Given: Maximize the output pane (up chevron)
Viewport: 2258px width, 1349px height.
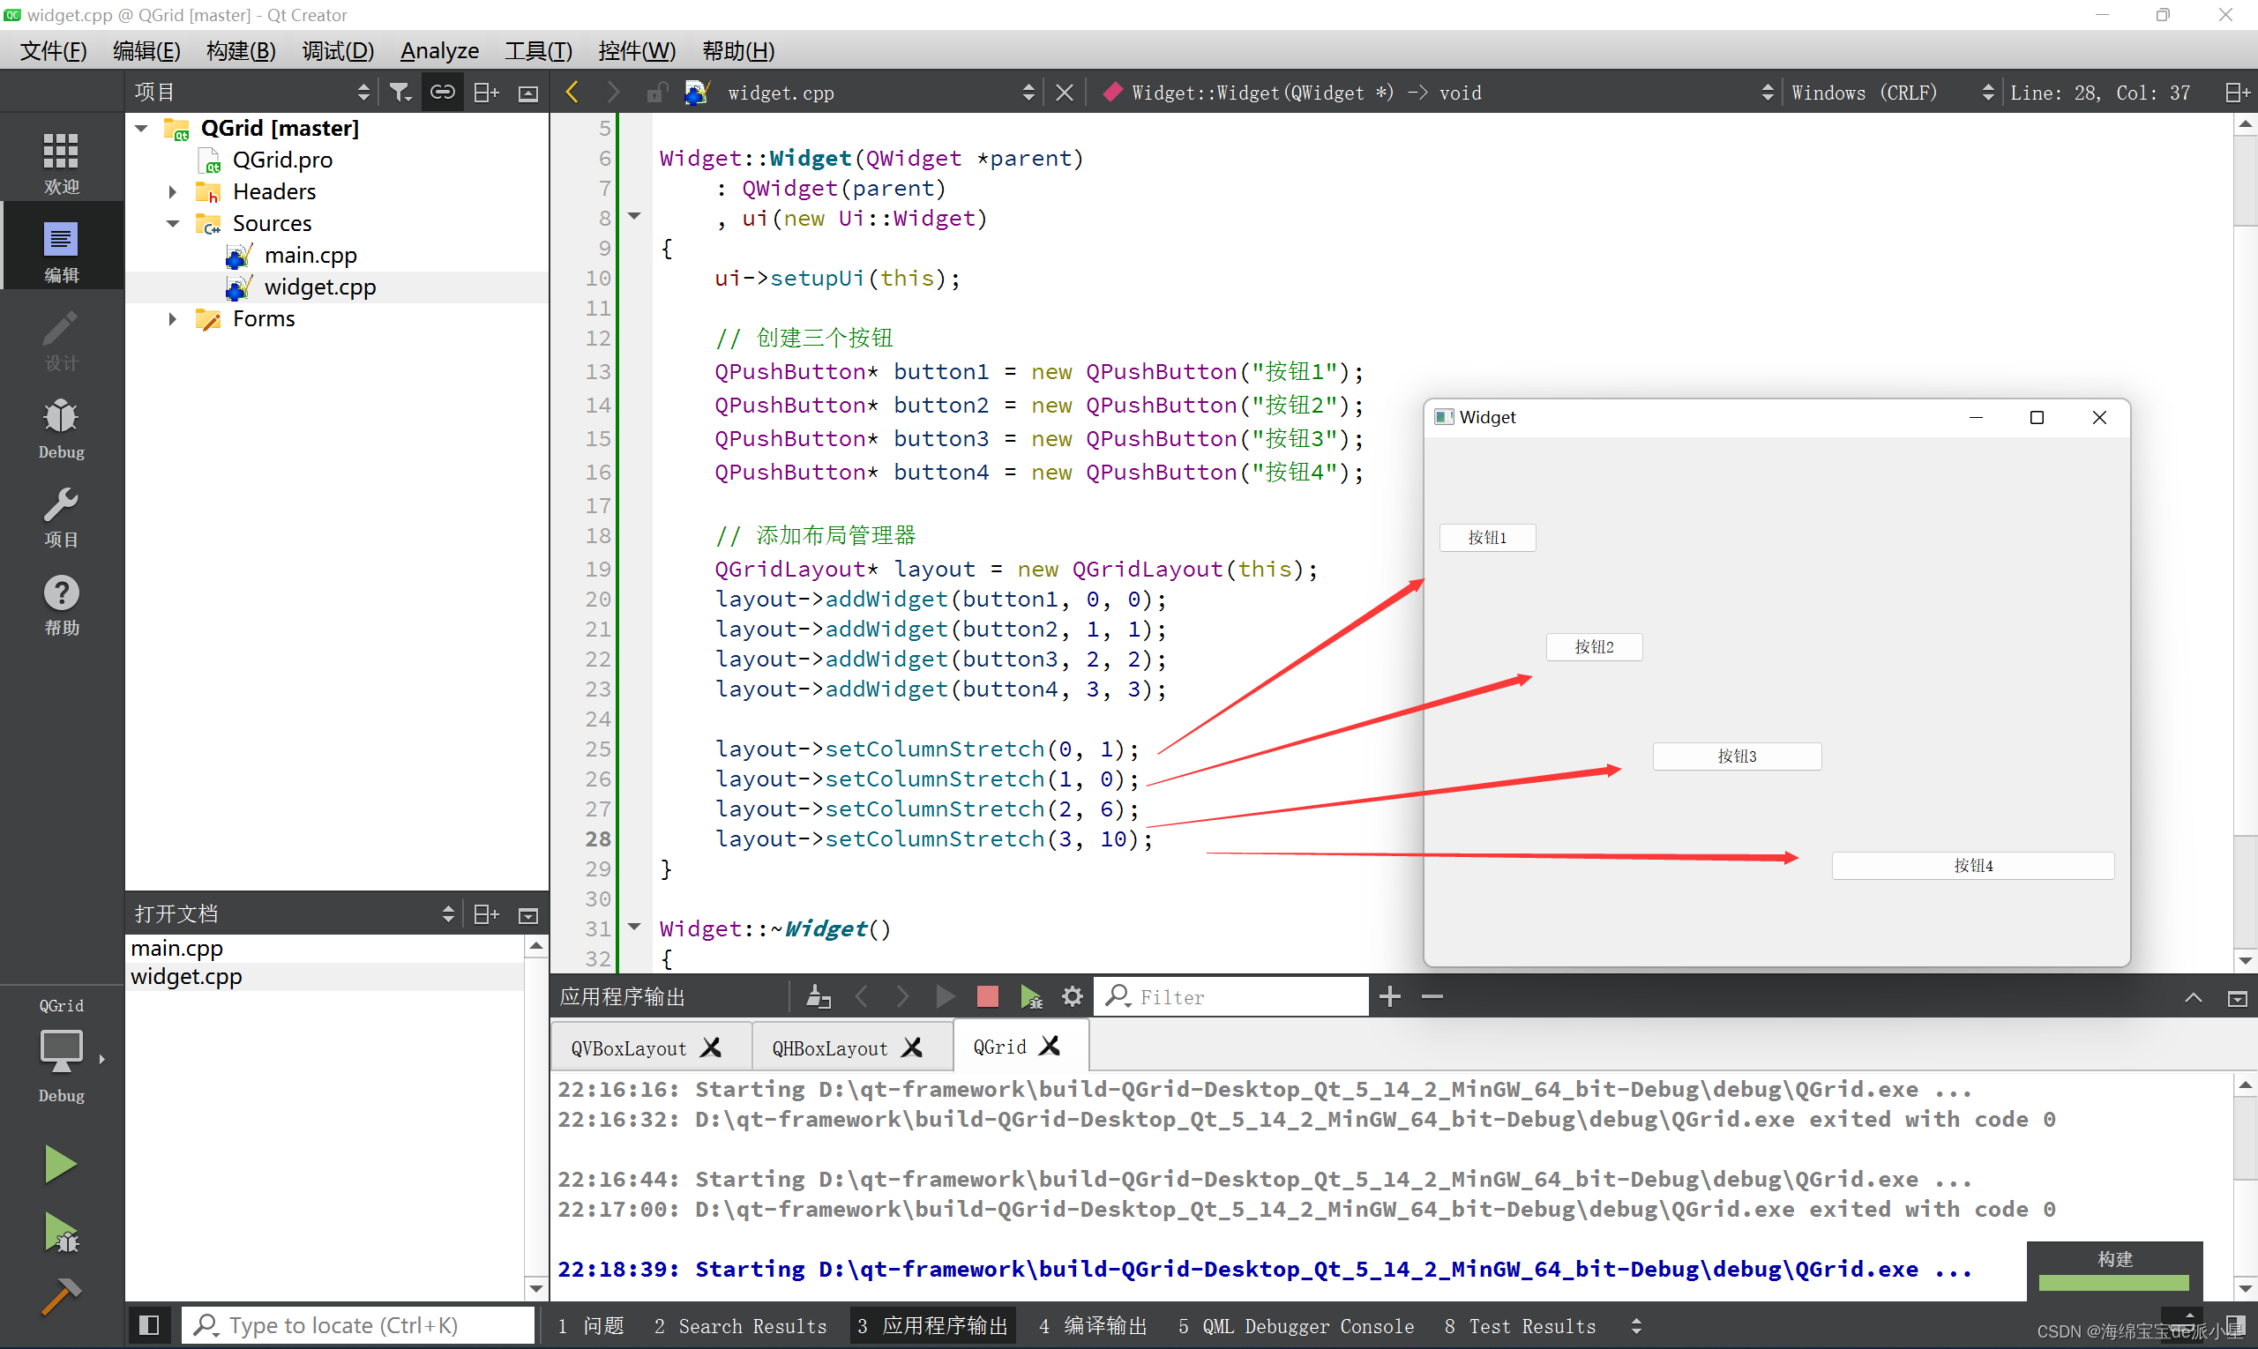Looking at the screenshot, I should (x=2194, y=997).
